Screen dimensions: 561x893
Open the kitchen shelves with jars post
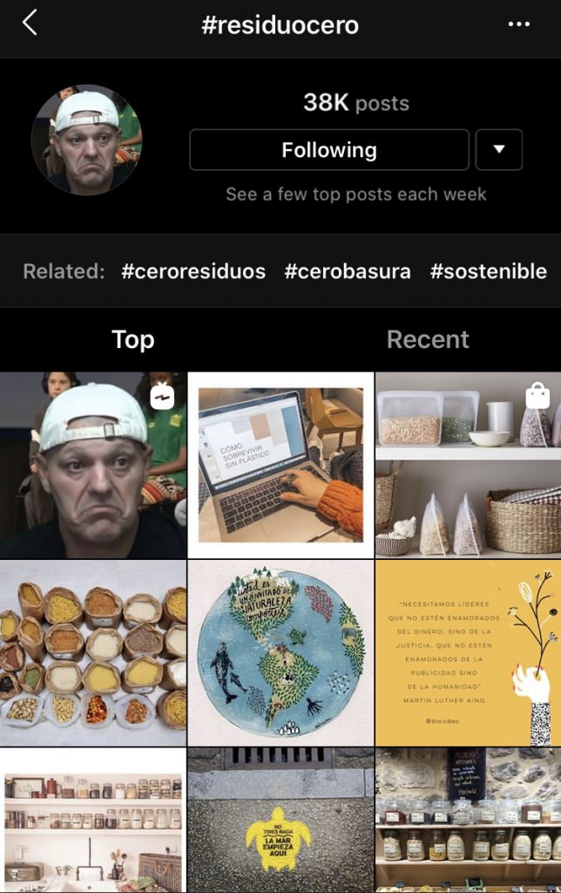[92, 820]
